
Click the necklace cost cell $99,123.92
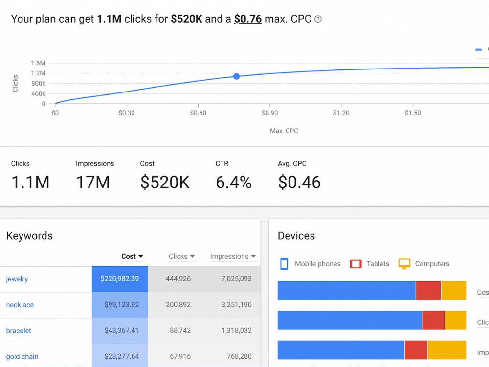coord(120,305)
